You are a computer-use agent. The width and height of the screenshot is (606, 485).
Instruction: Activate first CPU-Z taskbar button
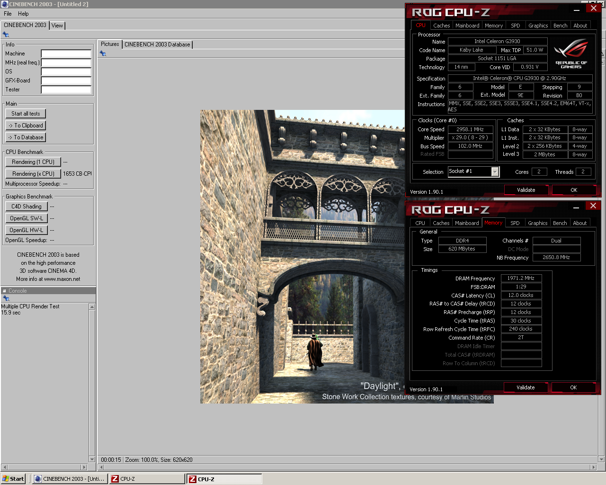147,479
